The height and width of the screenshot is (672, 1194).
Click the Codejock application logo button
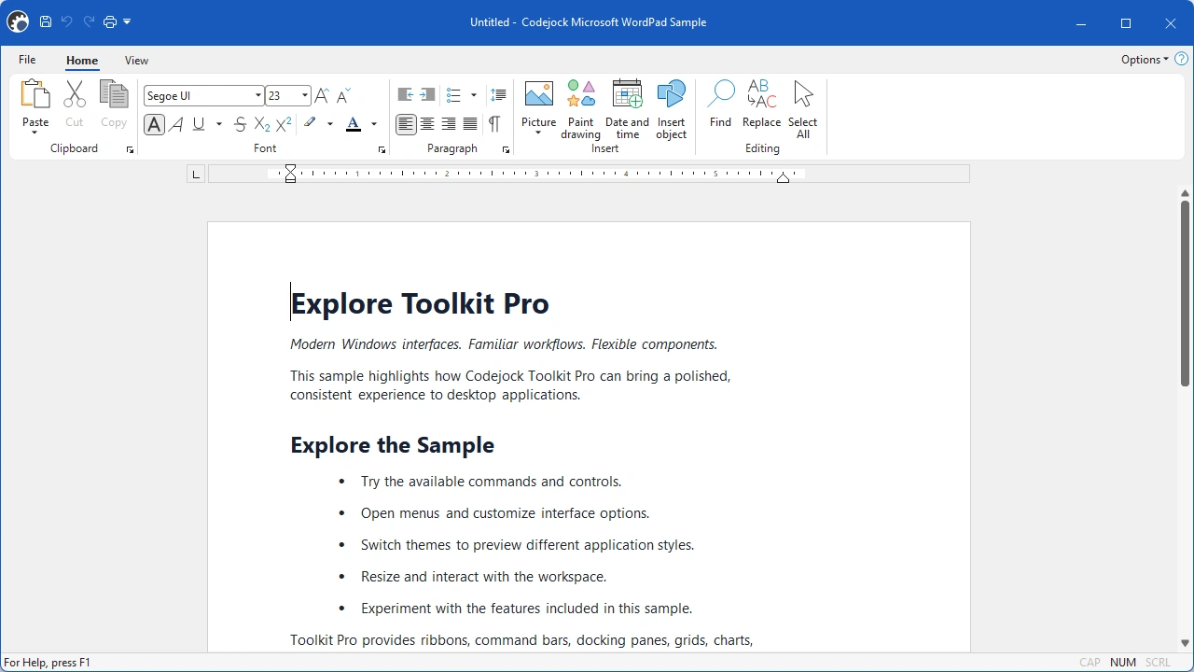point(18,22)
